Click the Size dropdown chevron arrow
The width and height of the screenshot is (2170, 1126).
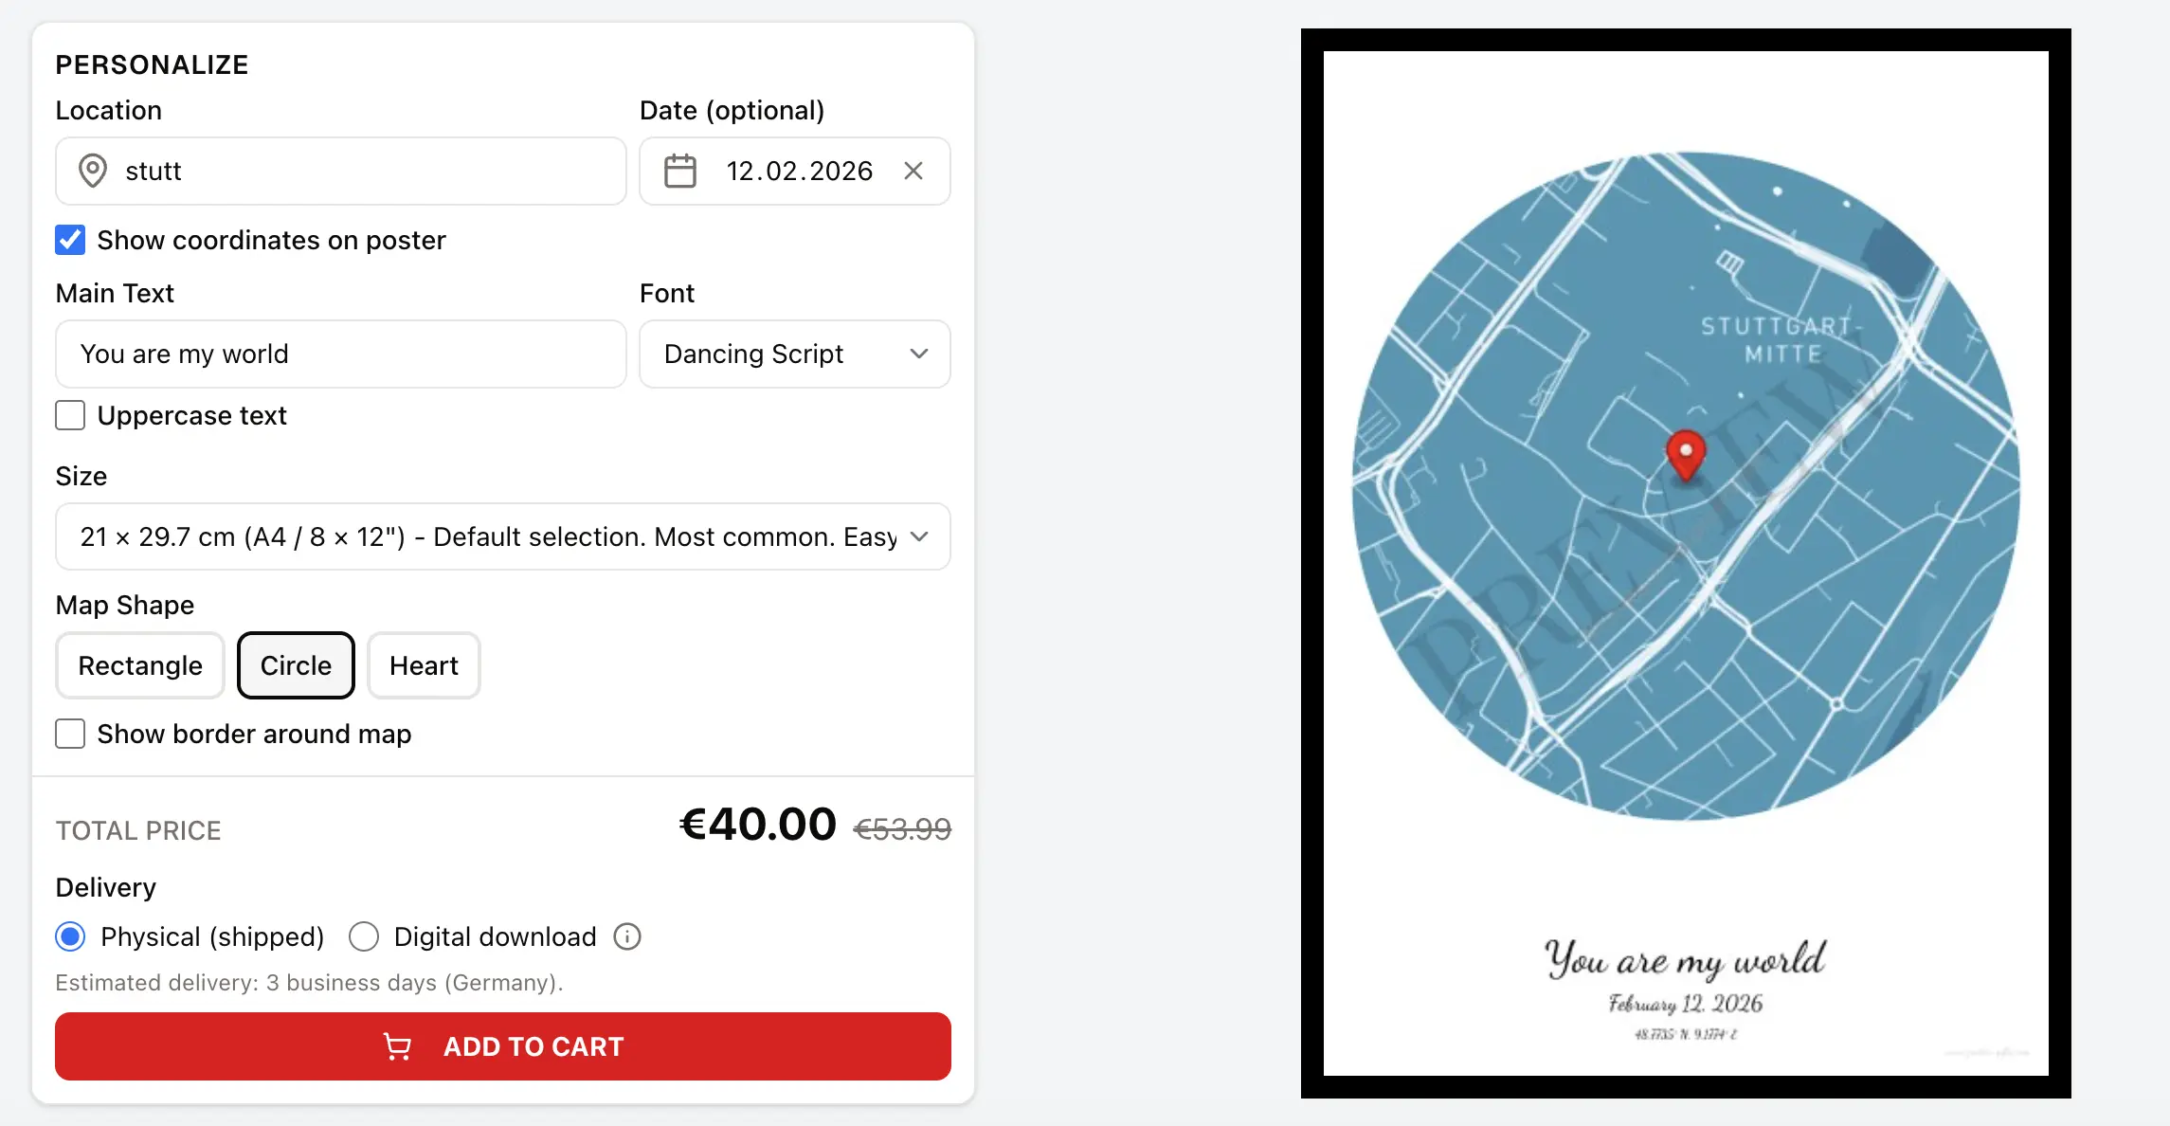click(x=918, y=536)
